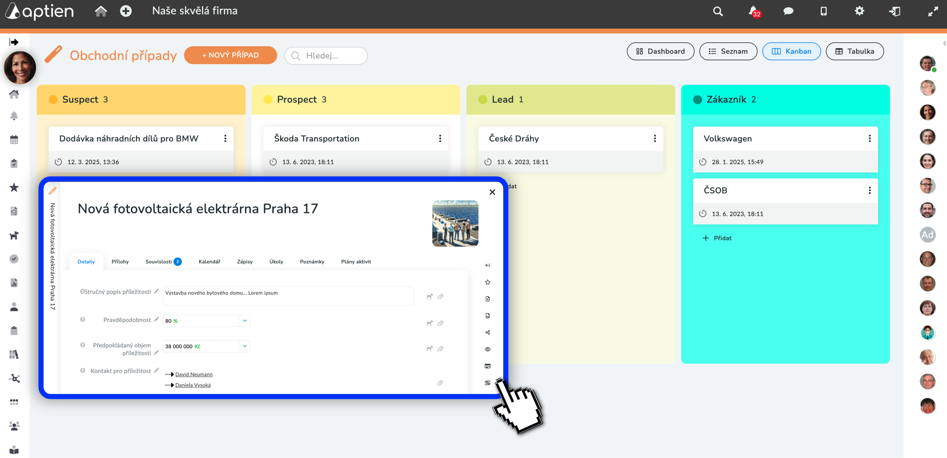Switch to the Poznámky tab
The height and width of the screenshot is (458, 947).
[x=312, y=262]
